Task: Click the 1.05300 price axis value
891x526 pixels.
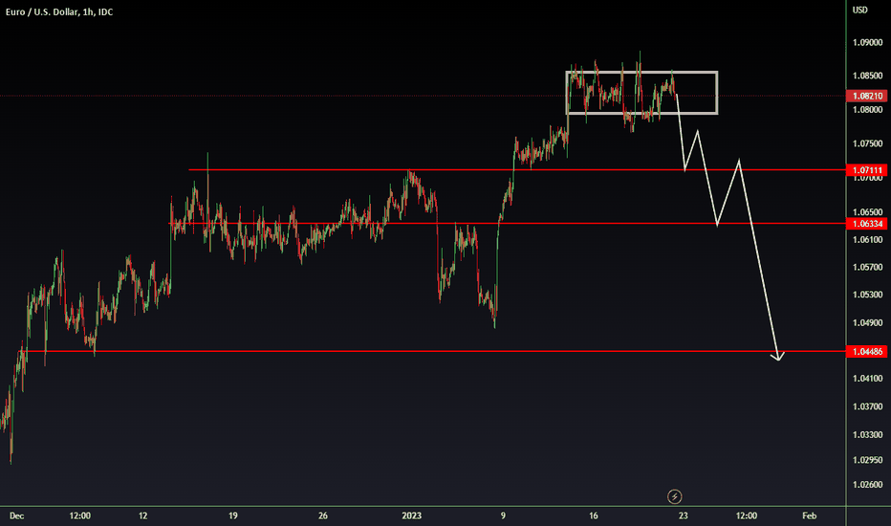Action: (868, 296)
